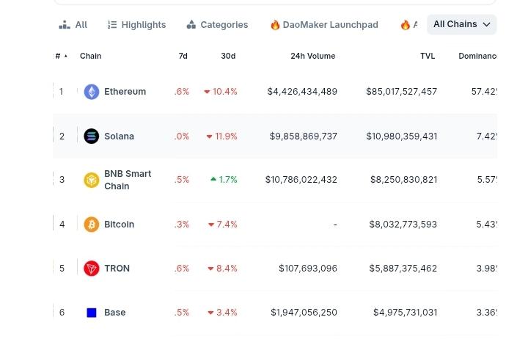Click the fire icon beside DaoMaker Launchpad

point(275,25)
